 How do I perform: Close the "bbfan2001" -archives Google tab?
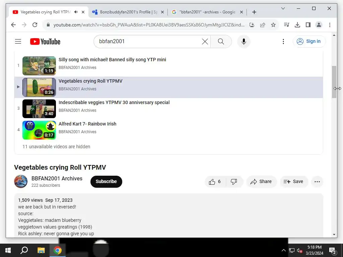tap(242, 12)
